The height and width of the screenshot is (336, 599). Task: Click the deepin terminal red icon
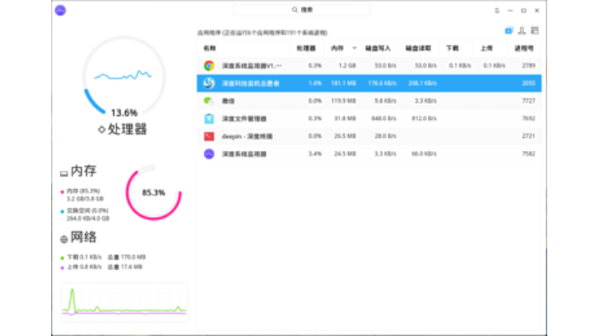tap(209, 136)
